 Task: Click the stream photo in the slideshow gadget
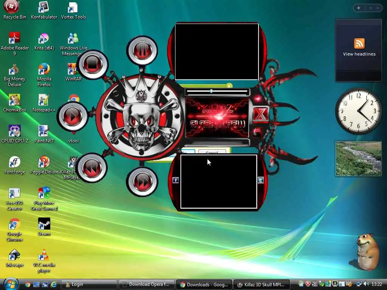pos(358,159)
